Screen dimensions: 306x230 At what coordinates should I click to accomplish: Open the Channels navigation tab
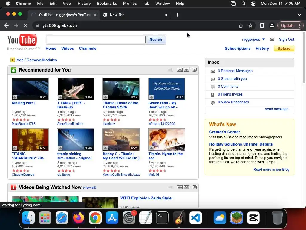[x=88, y=48]
